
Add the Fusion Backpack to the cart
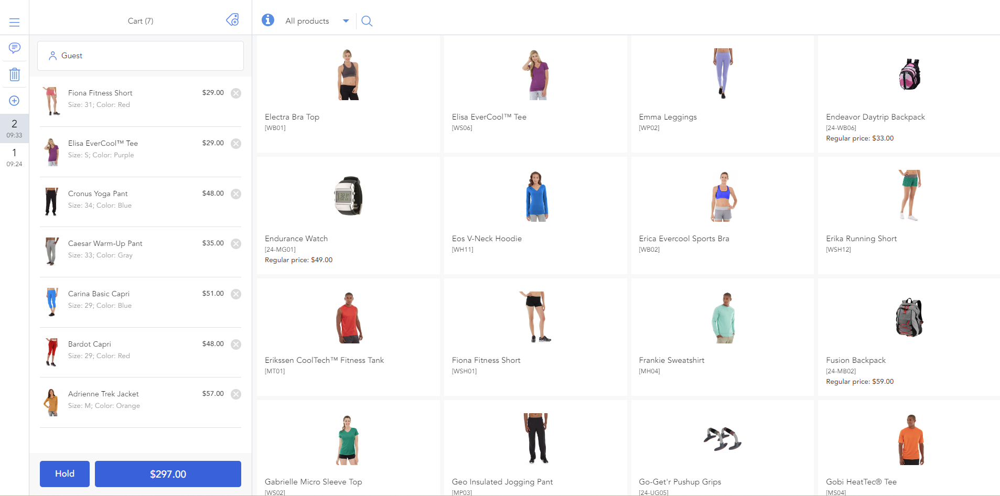pyautogui.click(x=908, y=338)
